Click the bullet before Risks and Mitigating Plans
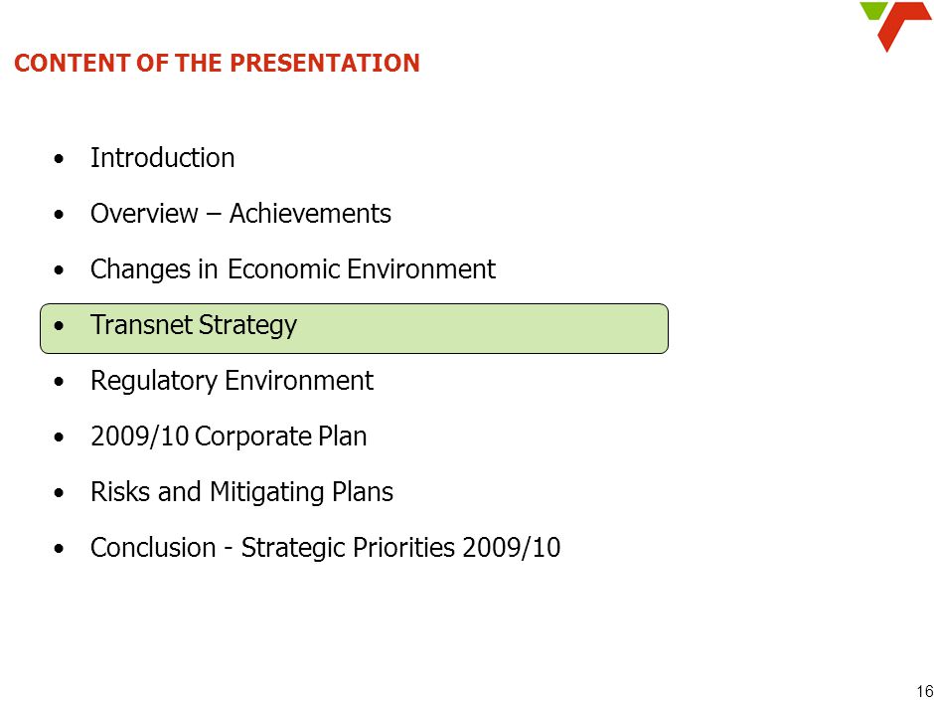This screenshot has height=701, width=934. tap(58, 493)
